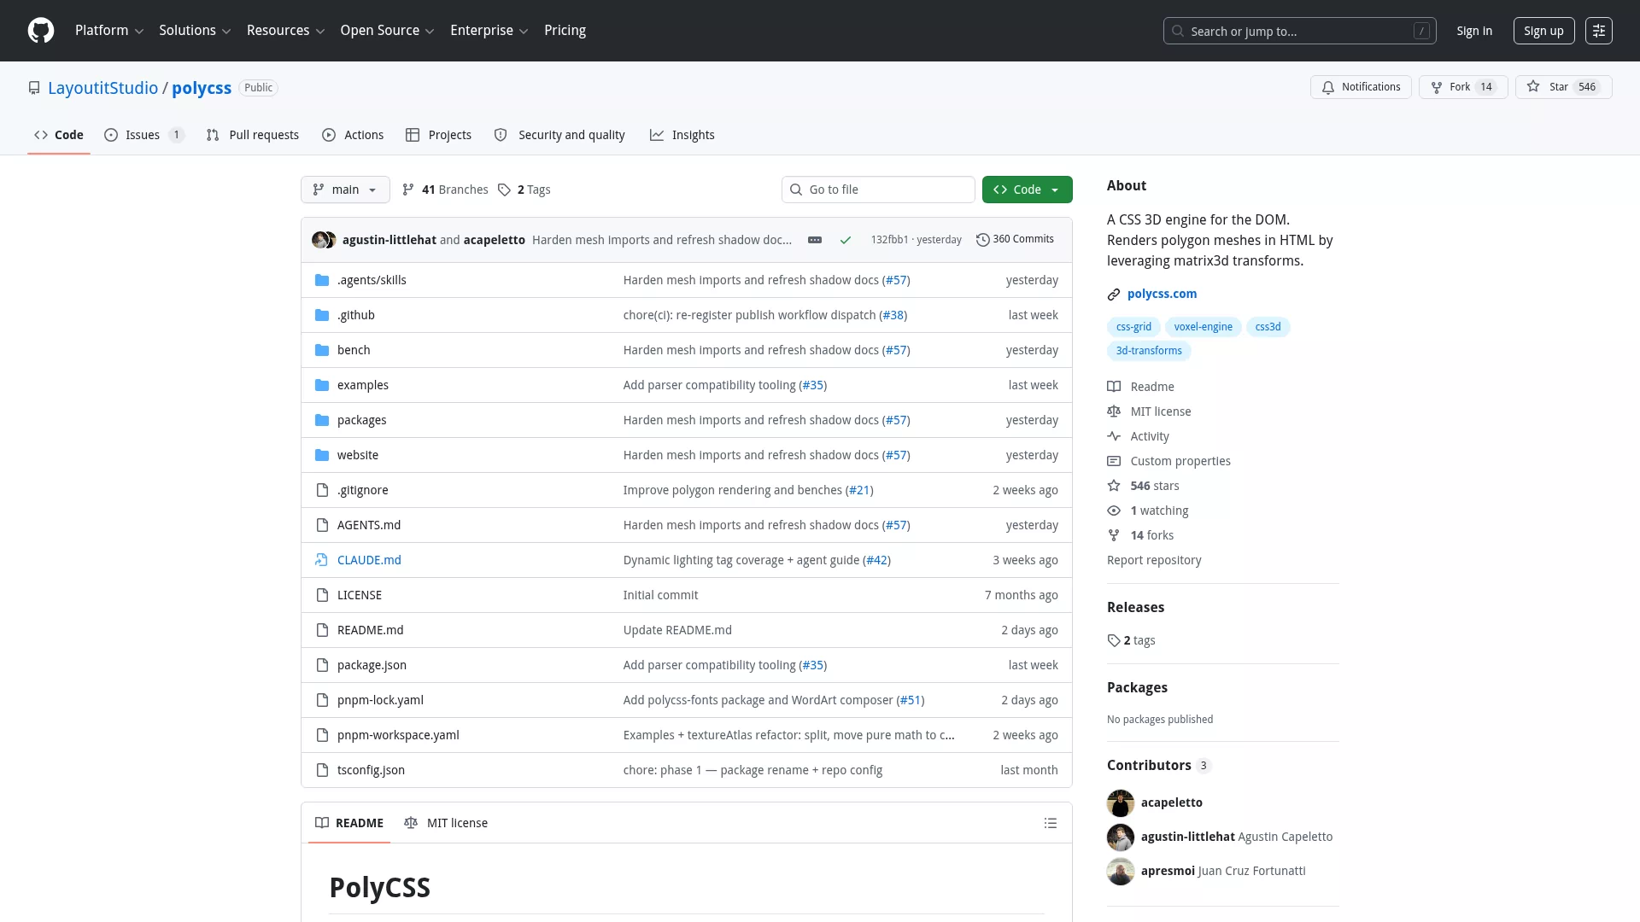
Task: View 2 Tags link near branches
Action: (x=524, y=190)
